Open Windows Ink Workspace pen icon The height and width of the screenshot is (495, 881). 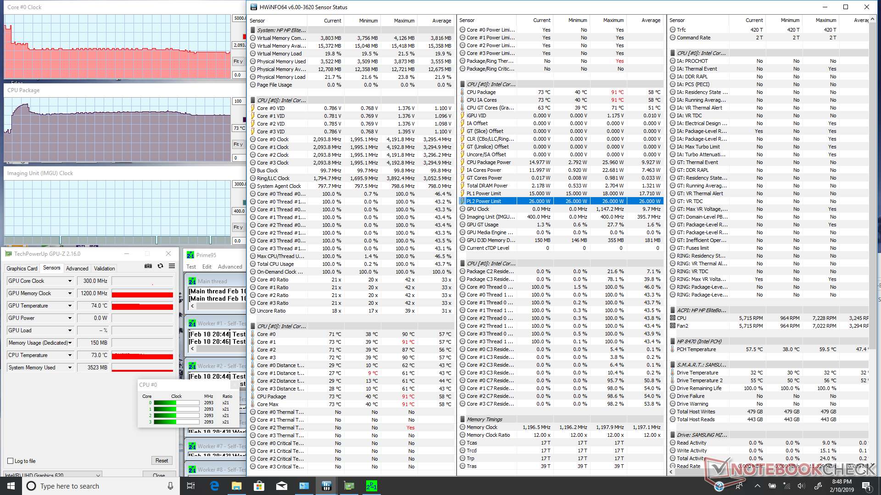pyautogui.click(x=818, y=486)
